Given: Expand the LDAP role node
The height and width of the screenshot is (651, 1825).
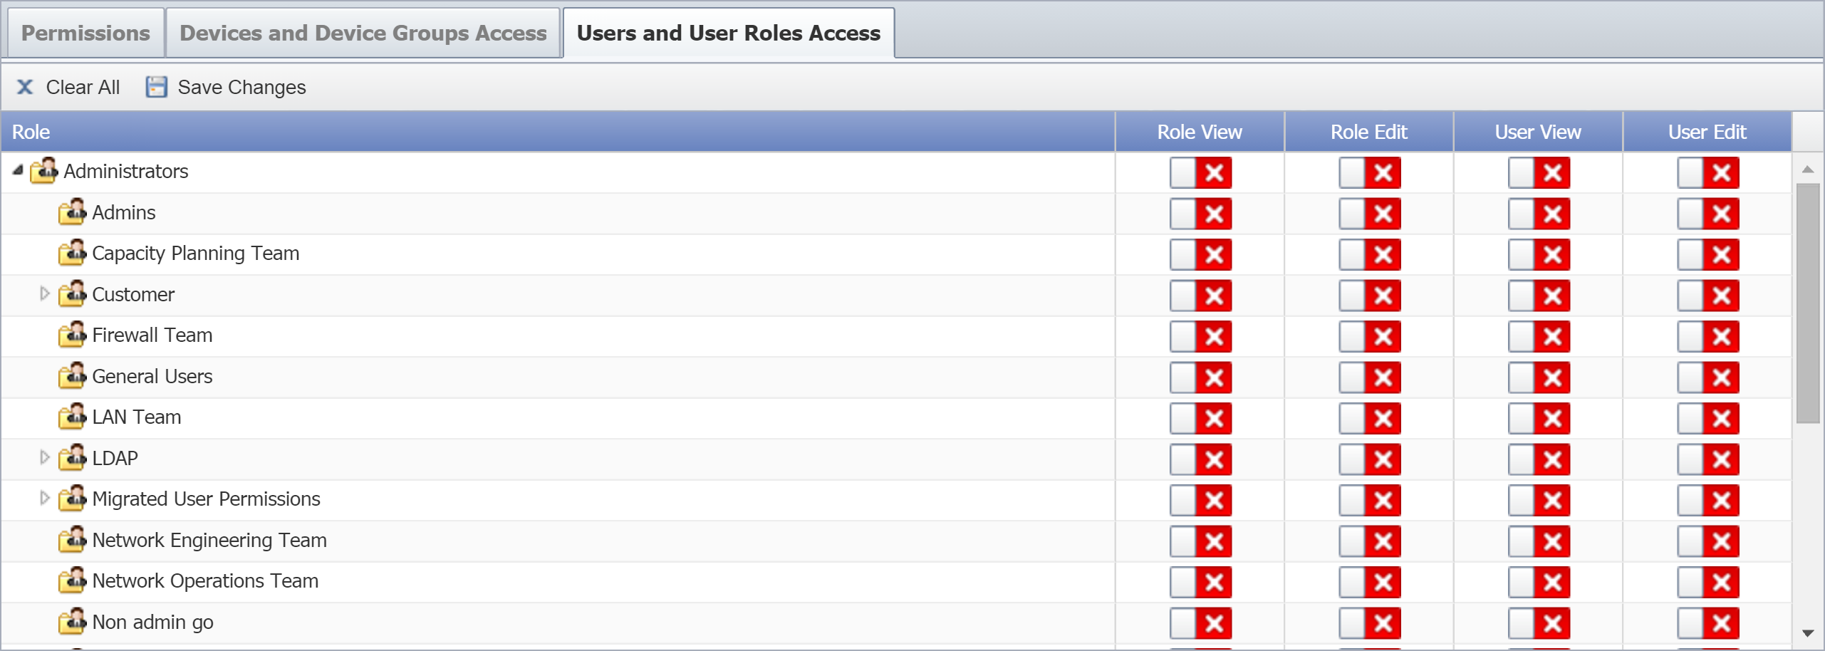Looking at the screenshot, I should tap(44, 457).
